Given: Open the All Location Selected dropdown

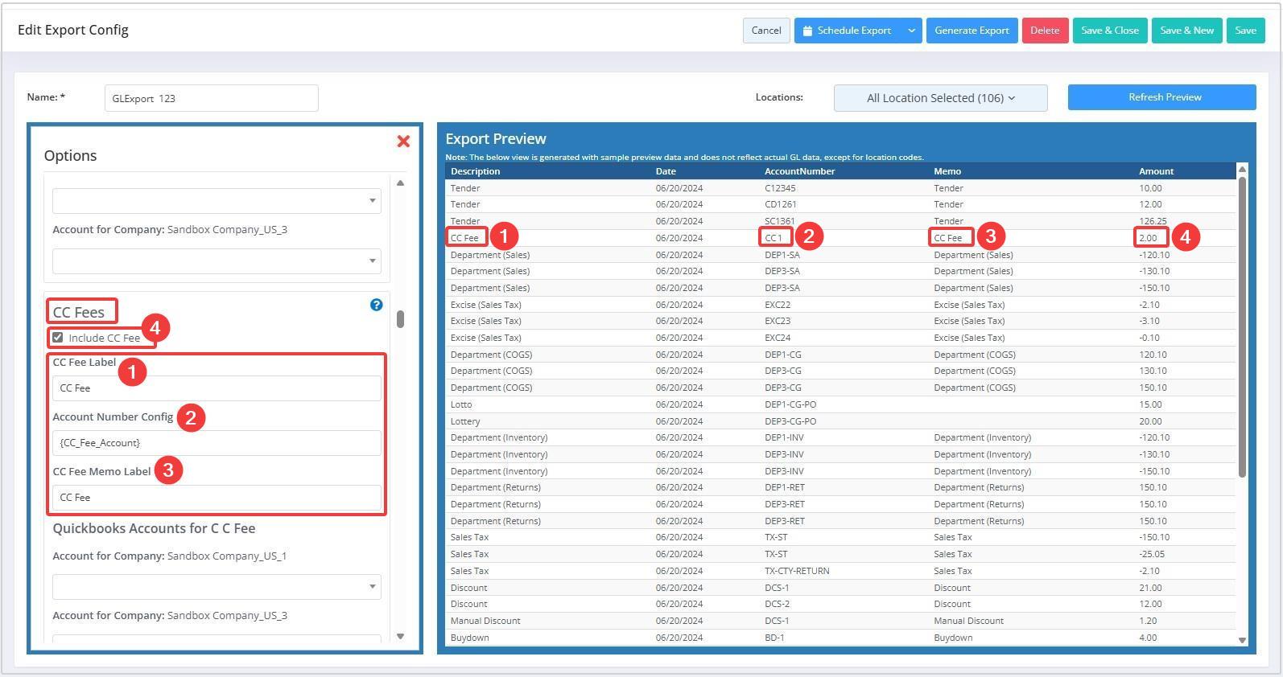Looking at the screenshot, I should point(940,98).
